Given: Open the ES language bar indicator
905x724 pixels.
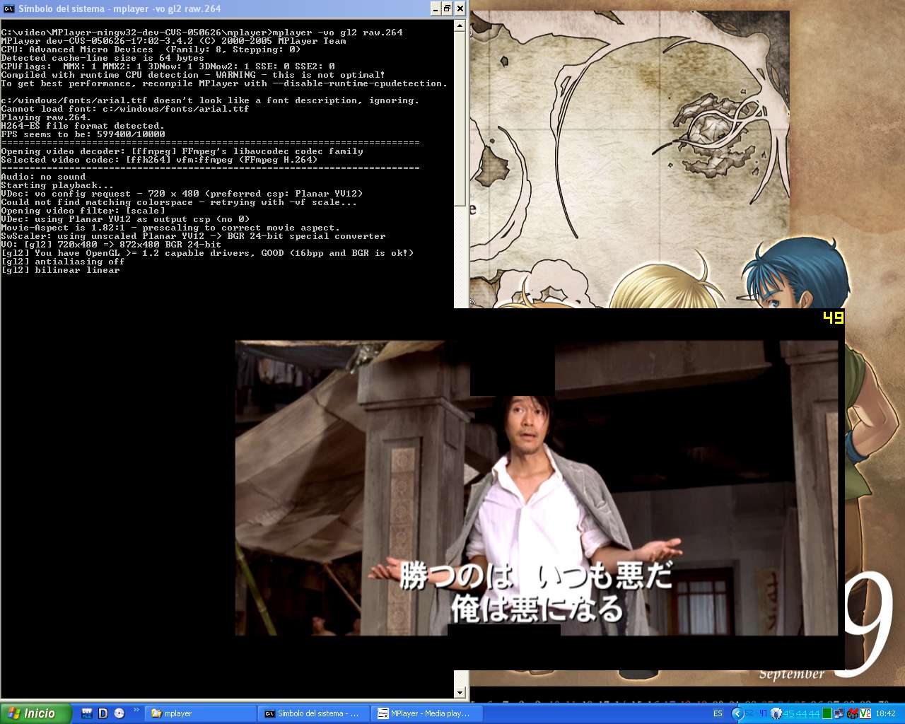Looking at the screenshot, I should 718,714.
